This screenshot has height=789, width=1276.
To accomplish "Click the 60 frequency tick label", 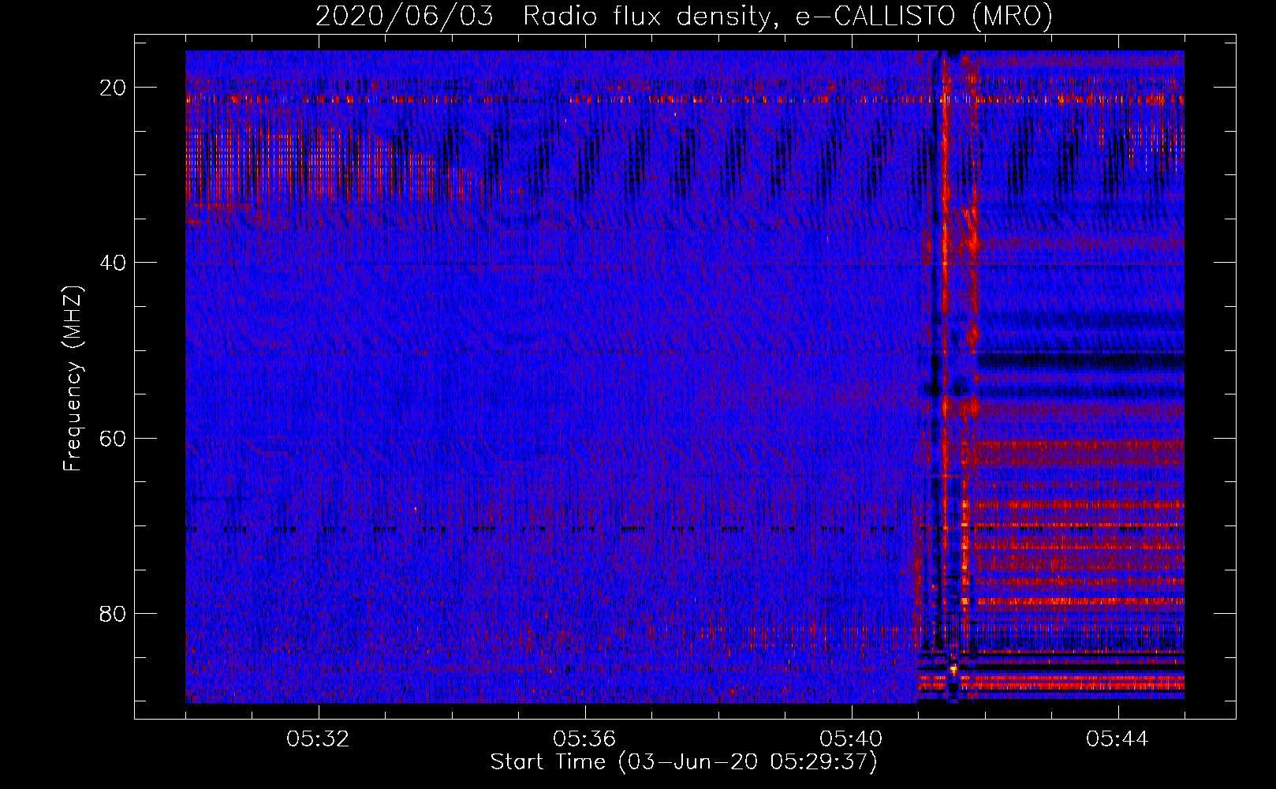I will coord(114,438).
